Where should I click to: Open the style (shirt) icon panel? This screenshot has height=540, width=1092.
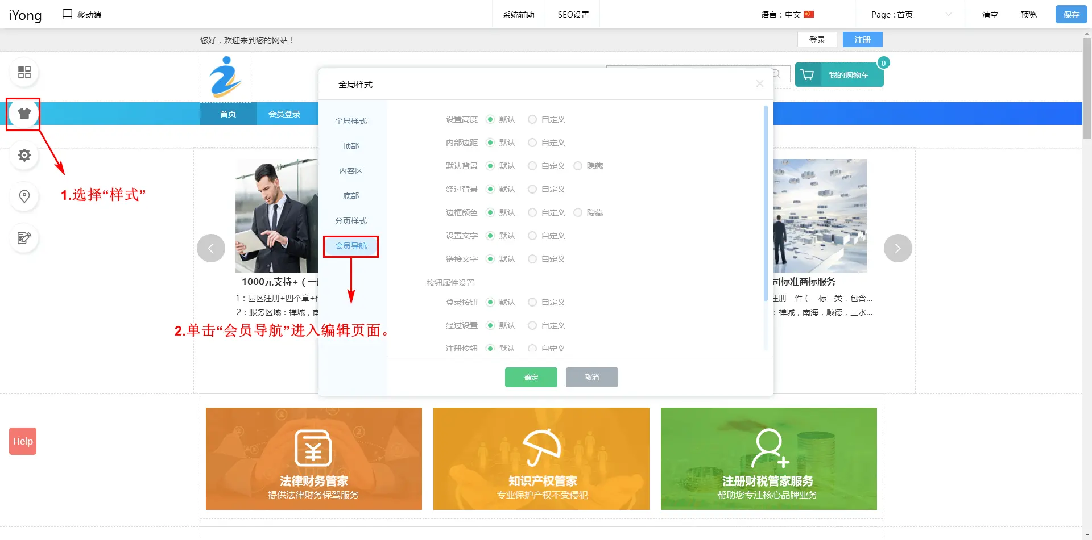click(x=24, y=114)
